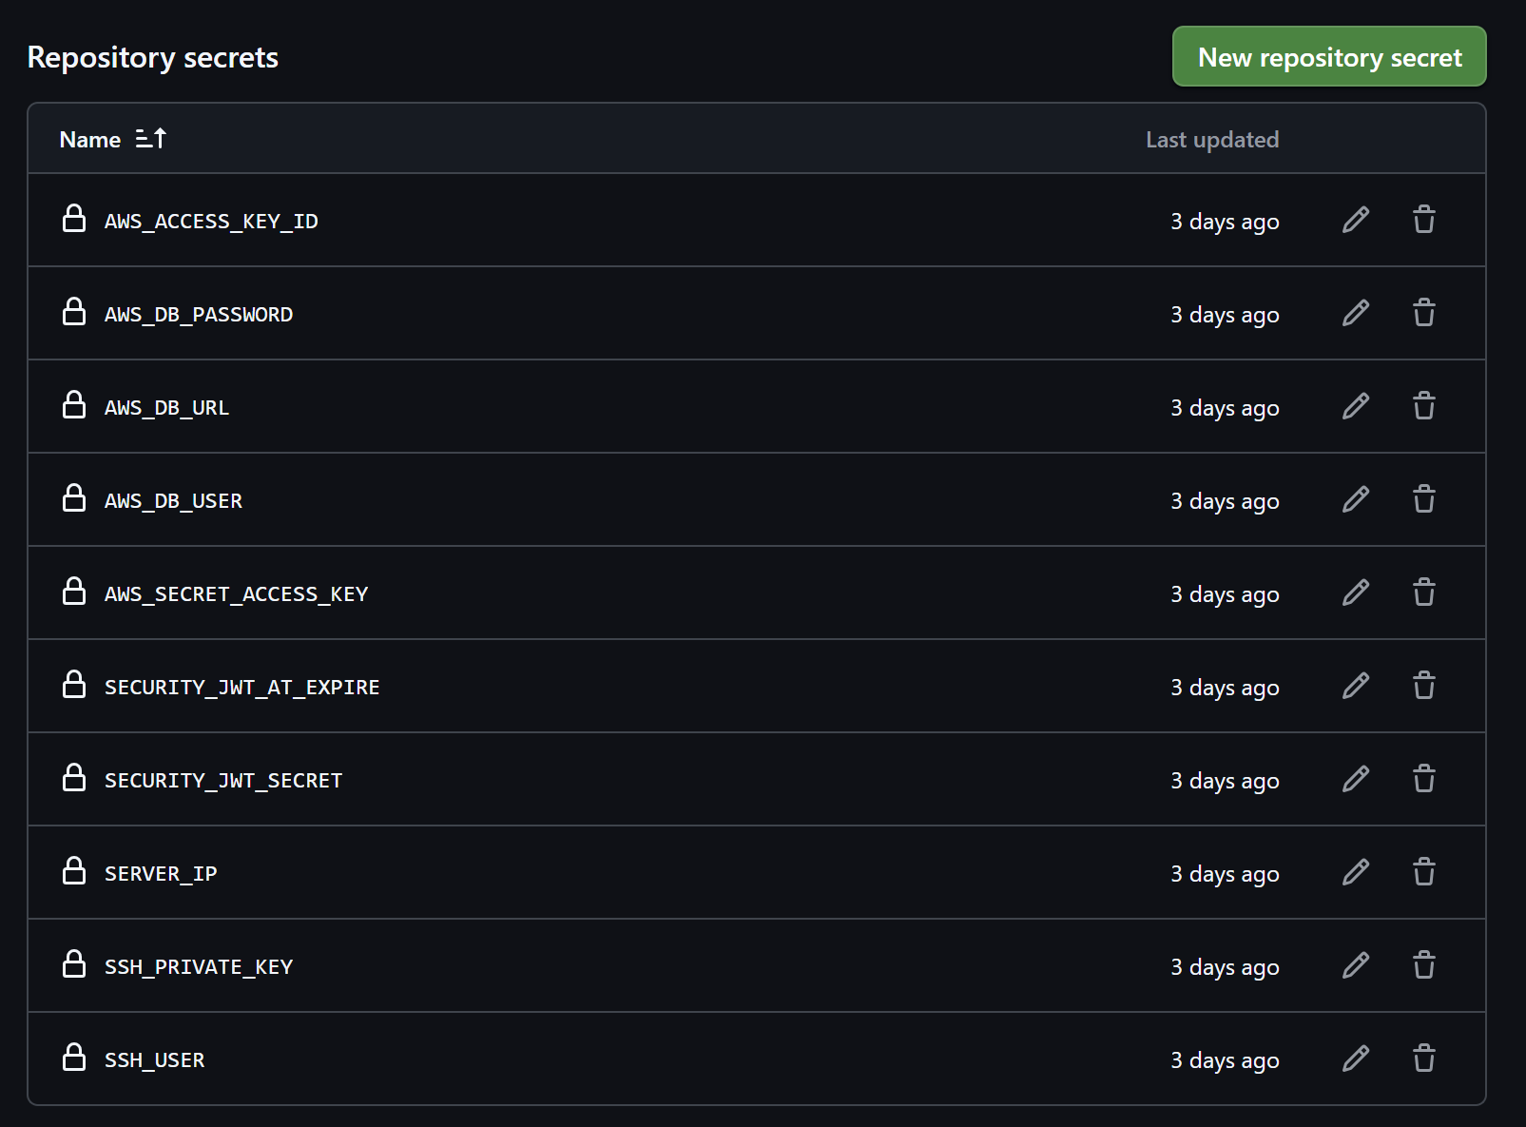Delete the AWS_DB_URL secret
Viewport: 1526px width, 1127px height.
(1423, 406)
